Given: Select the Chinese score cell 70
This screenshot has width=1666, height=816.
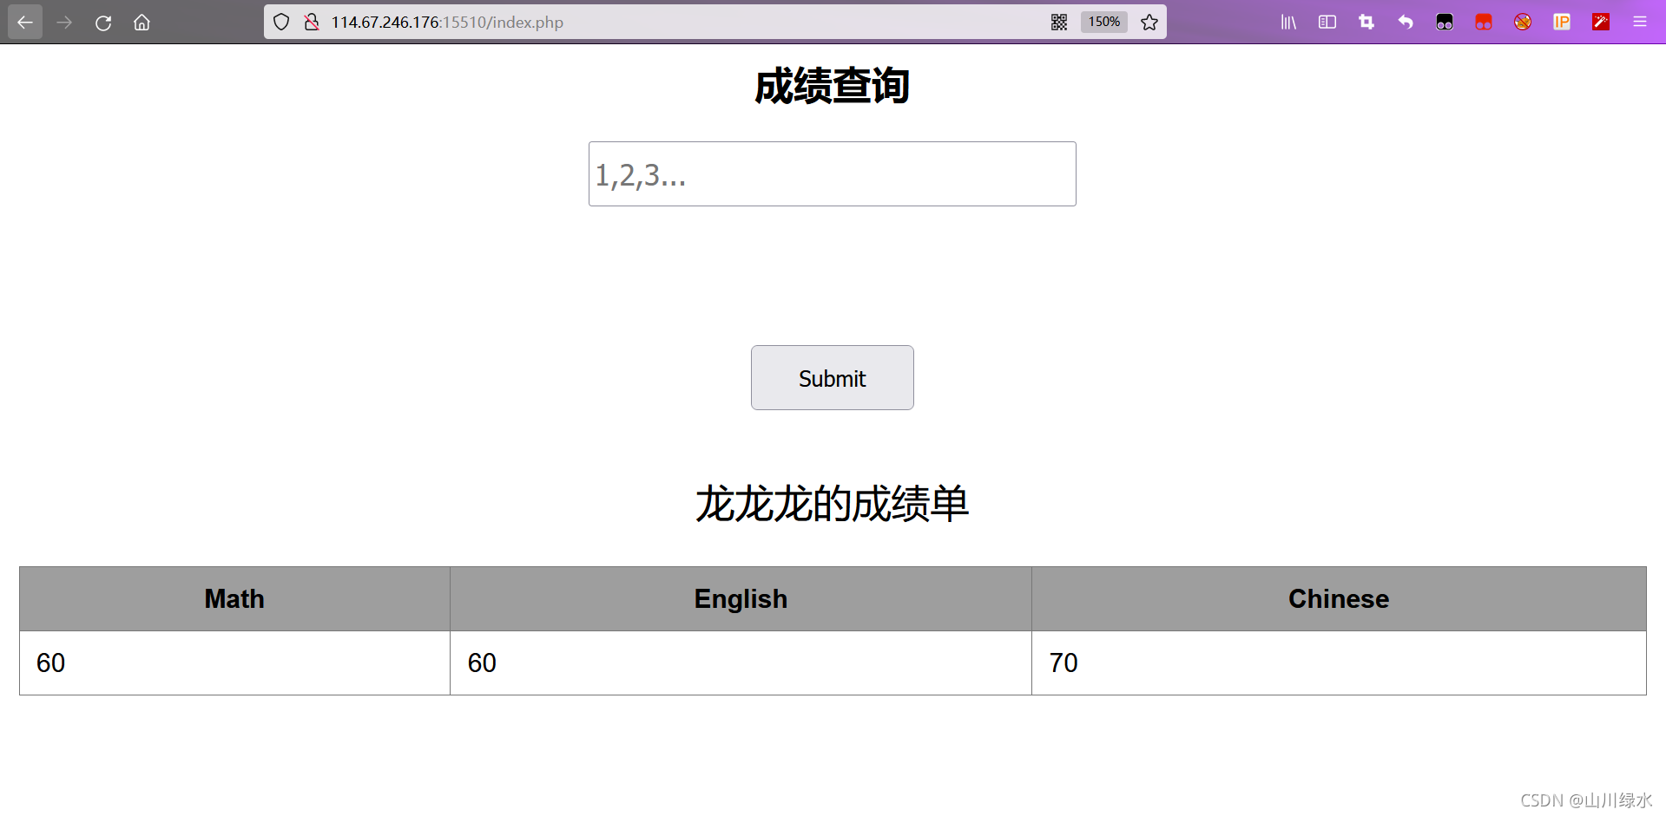Looking at the screenshot, I should point(1339,663).
